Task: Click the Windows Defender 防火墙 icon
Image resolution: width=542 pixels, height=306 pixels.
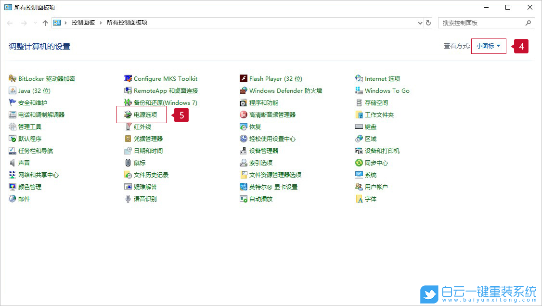Action: (244, 91)
